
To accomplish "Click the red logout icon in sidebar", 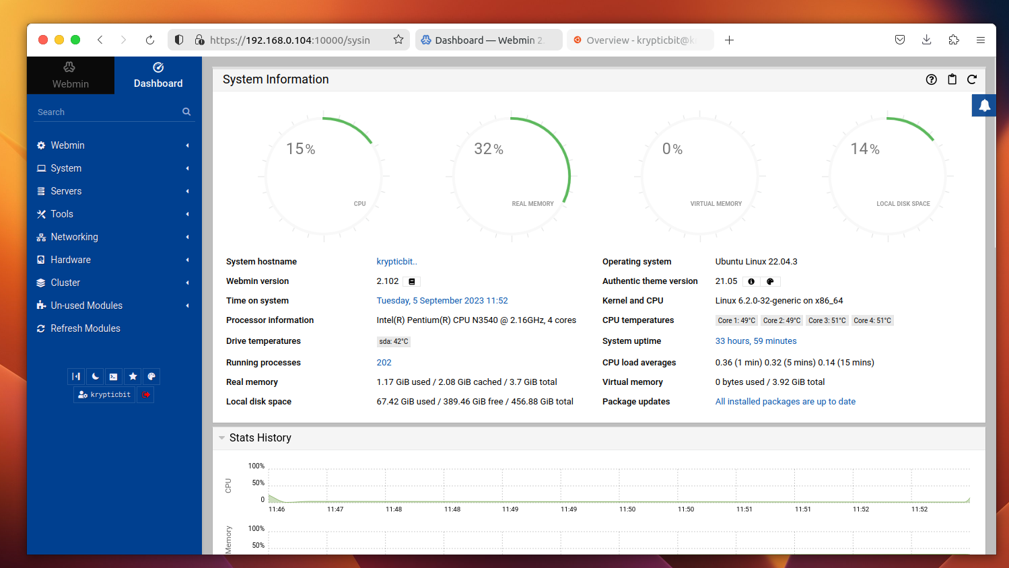I will [x=145, y=394].
